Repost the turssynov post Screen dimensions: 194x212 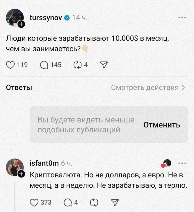click(x=78, y=65)
